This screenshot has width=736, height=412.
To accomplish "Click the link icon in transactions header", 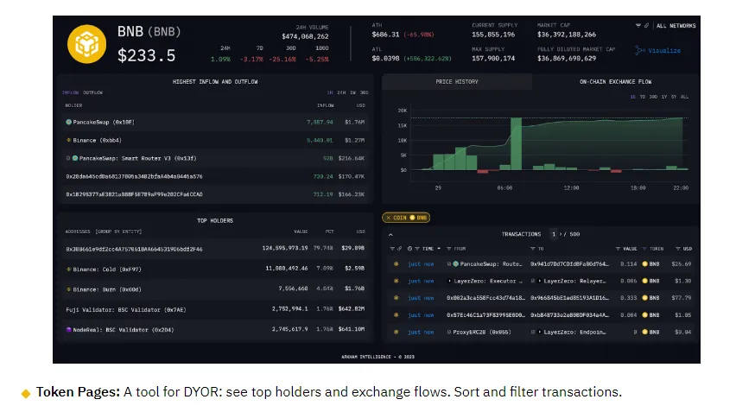I will click(x=399, y=249).
